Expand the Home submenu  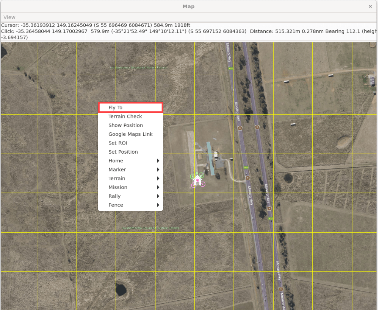(x=130, y=161)
